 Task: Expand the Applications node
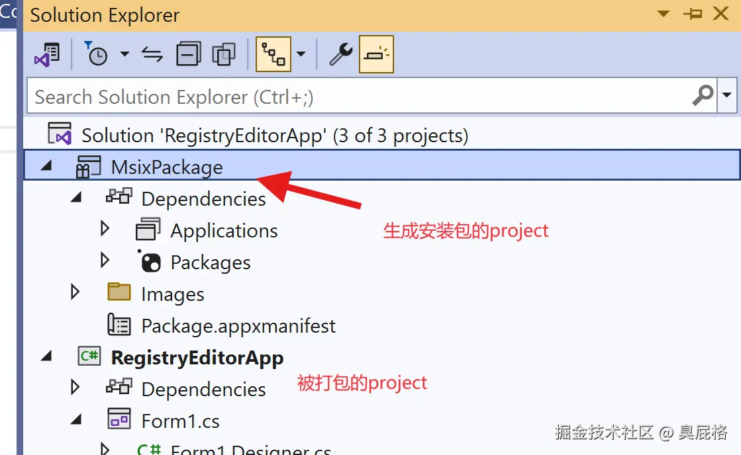(105, 229)
